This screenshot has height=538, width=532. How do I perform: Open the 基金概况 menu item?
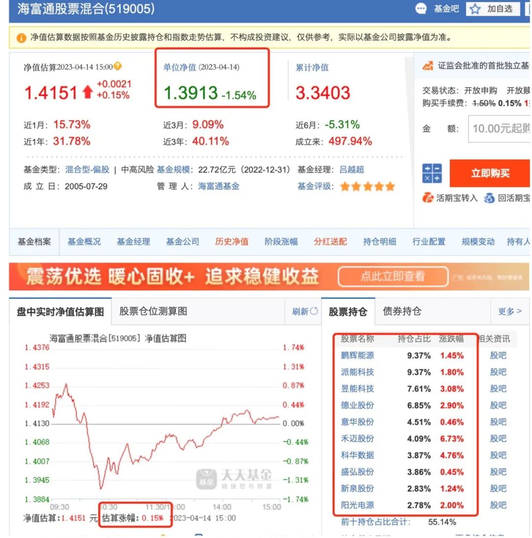84,242
